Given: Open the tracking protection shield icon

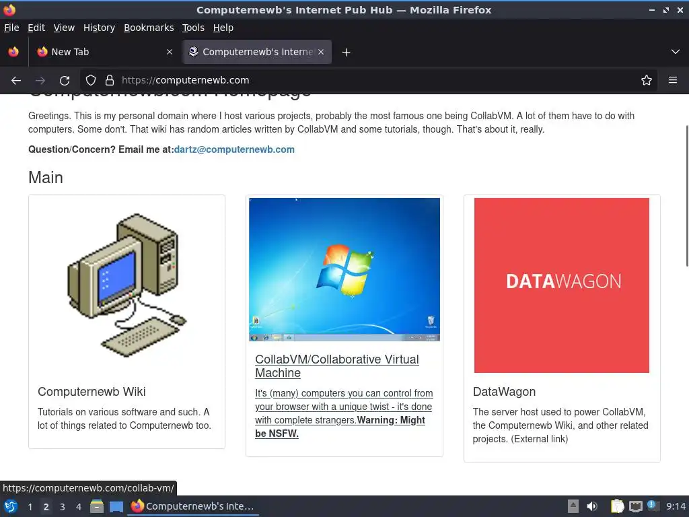Looking at the screenshot, I should click(x=91, y=80).
